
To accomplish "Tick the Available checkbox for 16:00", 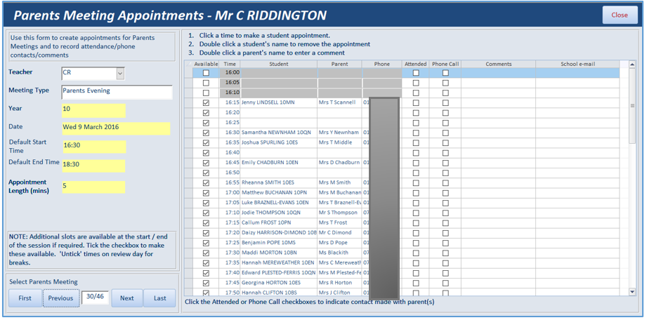I will pos(206,72).
